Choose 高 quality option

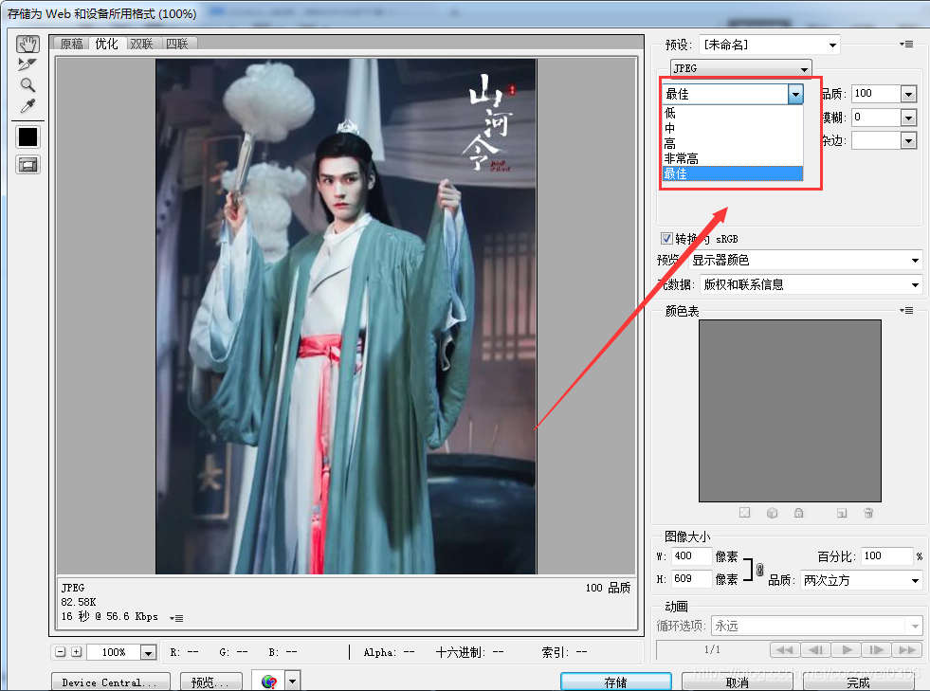click(733, 143)
